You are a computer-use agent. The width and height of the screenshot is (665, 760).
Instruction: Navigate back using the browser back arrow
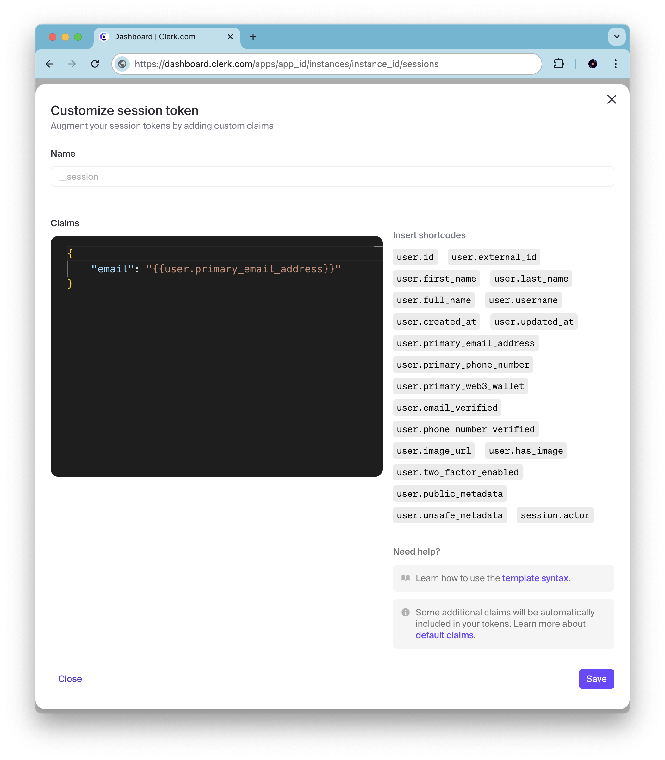tap(50, 64)
